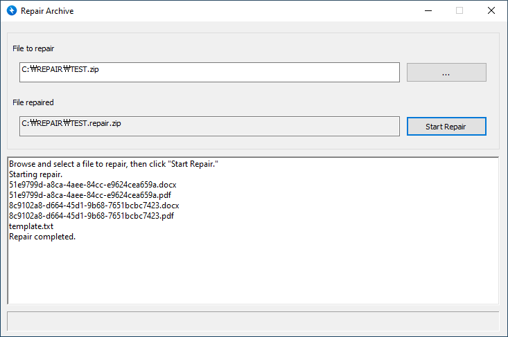Click the Repair Archive app icon in title bar
508x337 pixels.
pyautogui.click(x=11, y=11)
